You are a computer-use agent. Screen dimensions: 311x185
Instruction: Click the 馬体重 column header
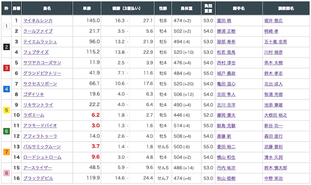click(187, 8)
